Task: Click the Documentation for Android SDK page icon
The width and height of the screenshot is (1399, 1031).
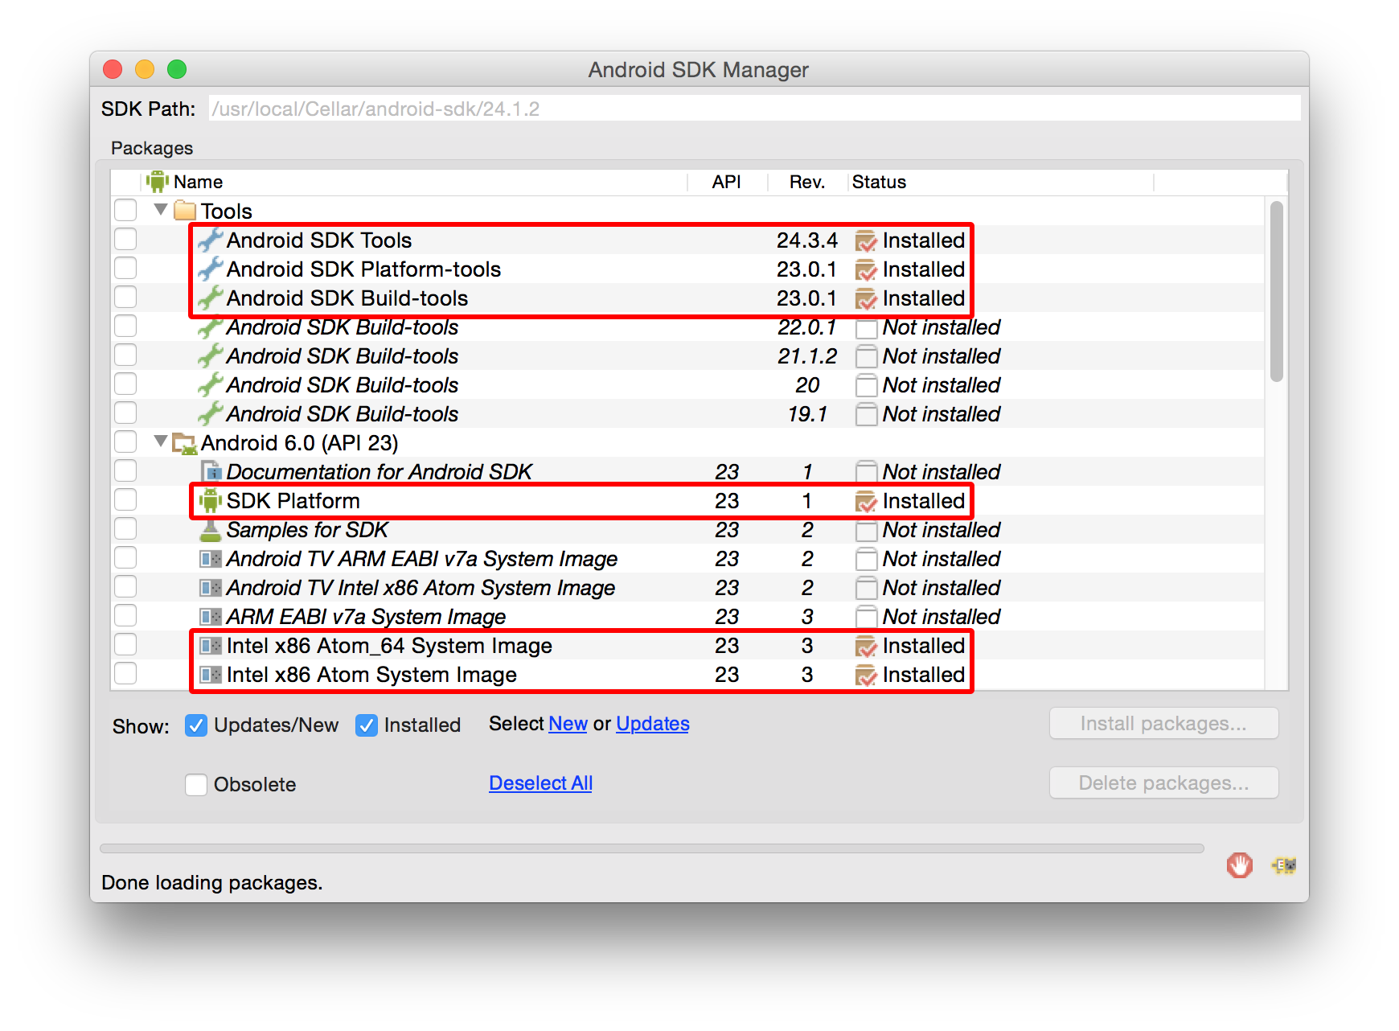Action: (211, 471)
